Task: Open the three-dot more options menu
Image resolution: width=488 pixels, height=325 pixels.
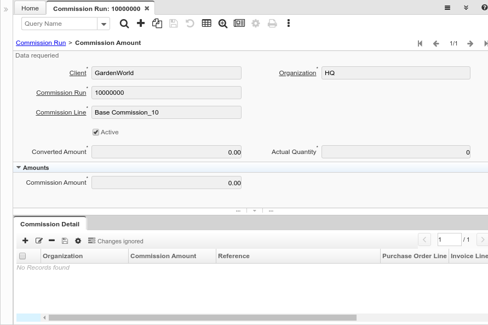Action: click(289, 24)
